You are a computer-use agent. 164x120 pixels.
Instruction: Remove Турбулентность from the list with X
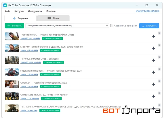[159, 33]
